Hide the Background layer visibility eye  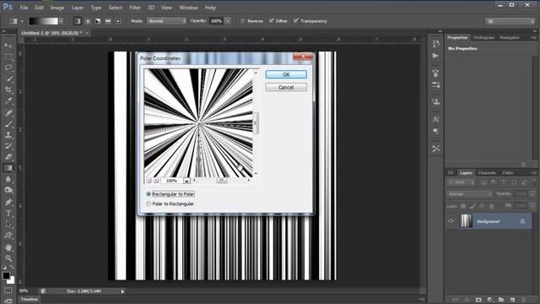(451, 221)
